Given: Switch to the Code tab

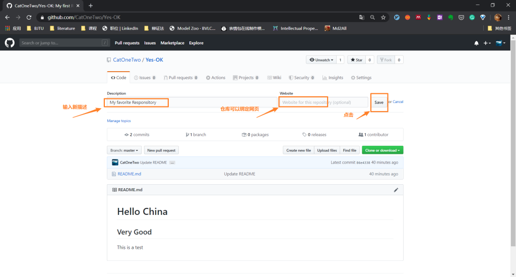Looking at the screenshot, I should 118,78.
